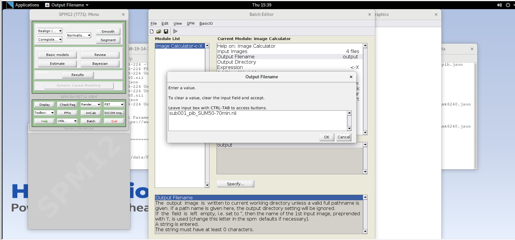Click the current value 'output' box
This screenshot has width=515, height=240.
point(290,158)
